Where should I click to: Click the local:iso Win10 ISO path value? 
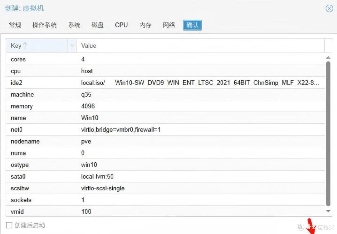[200, 83]
